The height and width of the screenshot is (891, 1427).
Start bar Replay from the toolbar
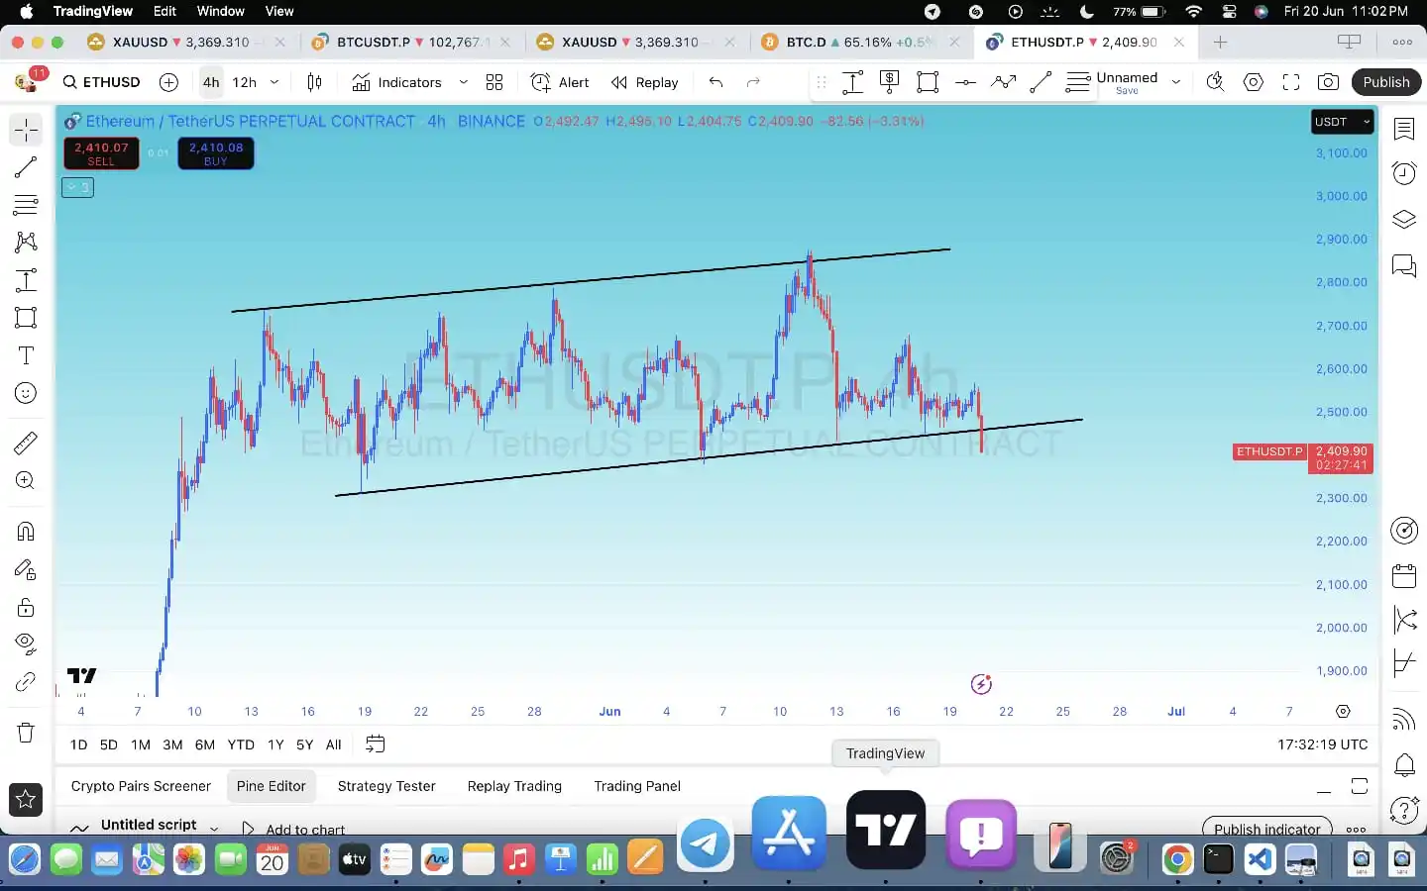645,82
